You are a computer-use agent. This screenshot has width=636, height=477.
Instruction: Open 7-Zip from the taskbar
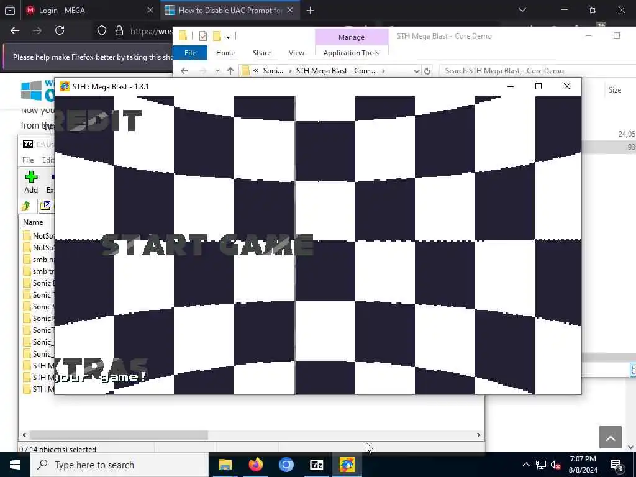pos(316,465)
